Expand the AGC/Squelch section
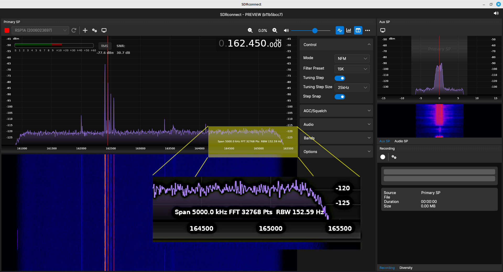 336,111
